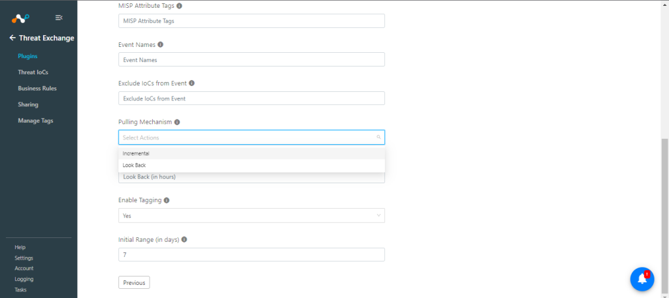The image size is (669, 298).
Task: Click info icon next to Event Names
Action: [161, 45]
